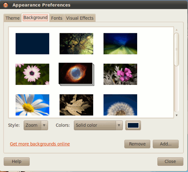Select the magenta blossom on grey leaves wallpaper
188x172 pixels.
(x=120, y=74)
